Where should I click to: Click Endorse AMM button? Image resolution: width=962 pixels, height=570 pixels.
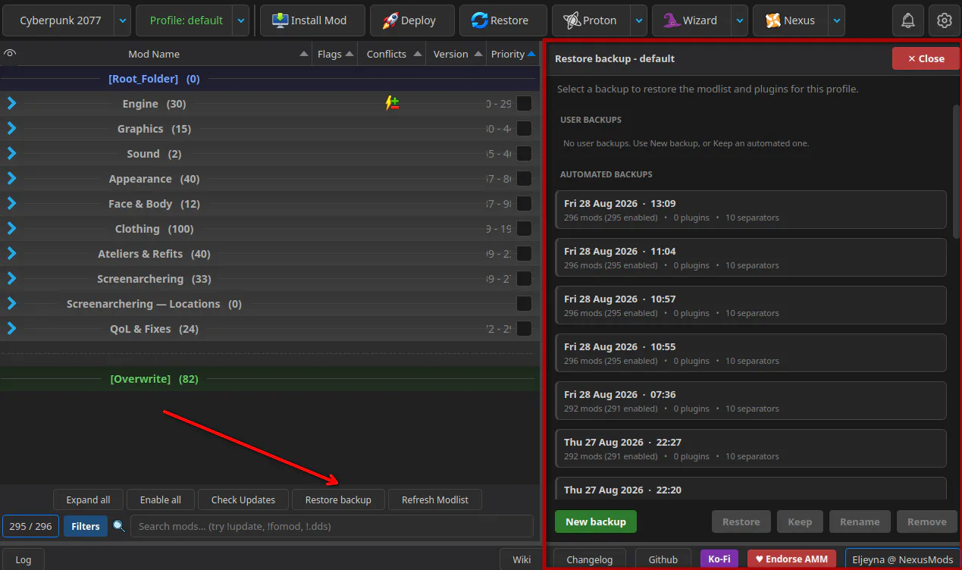pyautogui.click(x=791, y=559)
